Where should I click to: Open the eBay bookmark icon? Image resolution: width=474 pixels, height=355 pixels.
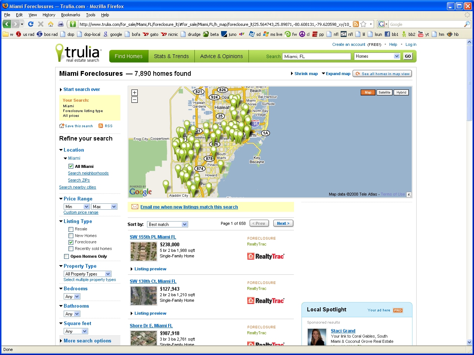(x=242, y=34)
